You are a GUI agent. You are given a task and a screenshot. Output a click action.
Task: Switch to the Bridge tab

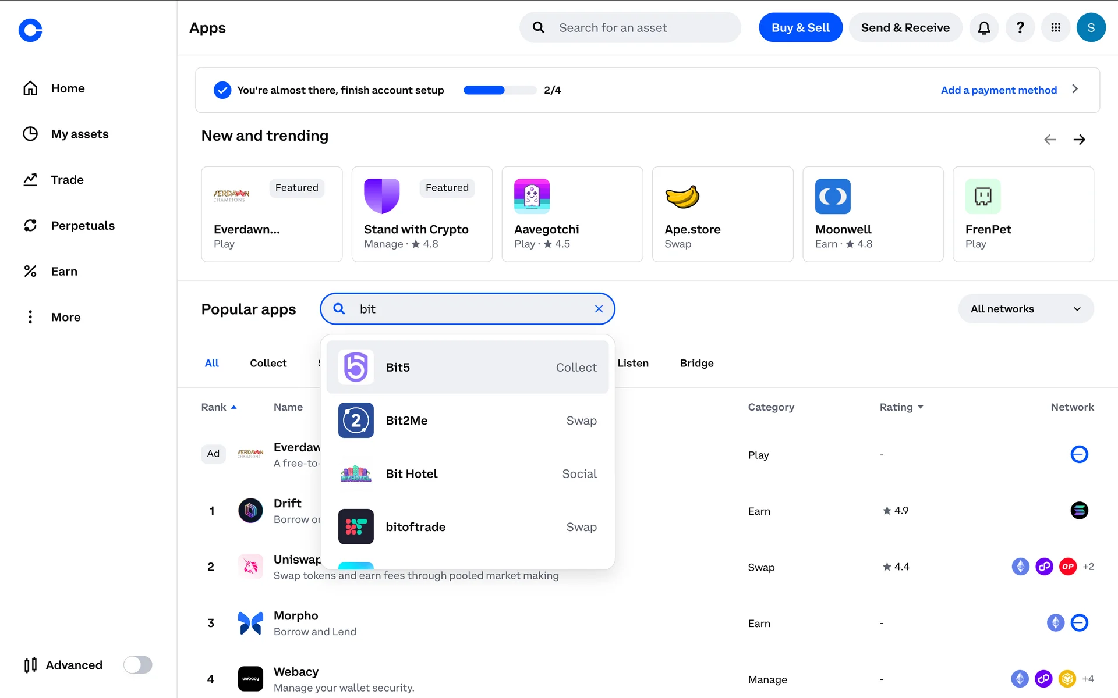click(x=696, y=363)
